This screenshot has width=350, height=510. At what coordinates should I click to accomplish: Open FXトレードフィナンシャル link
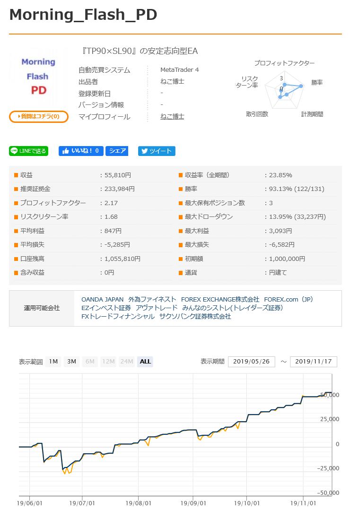tap(118, 316)
